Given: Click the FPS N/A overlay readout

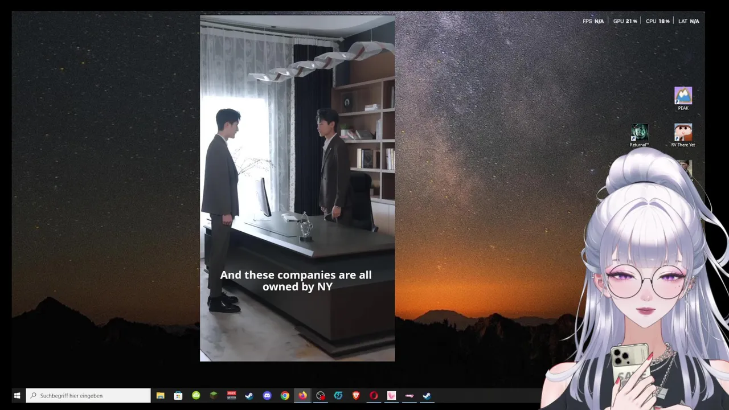Looking at the screenshot, I should [x=593, y=21].
